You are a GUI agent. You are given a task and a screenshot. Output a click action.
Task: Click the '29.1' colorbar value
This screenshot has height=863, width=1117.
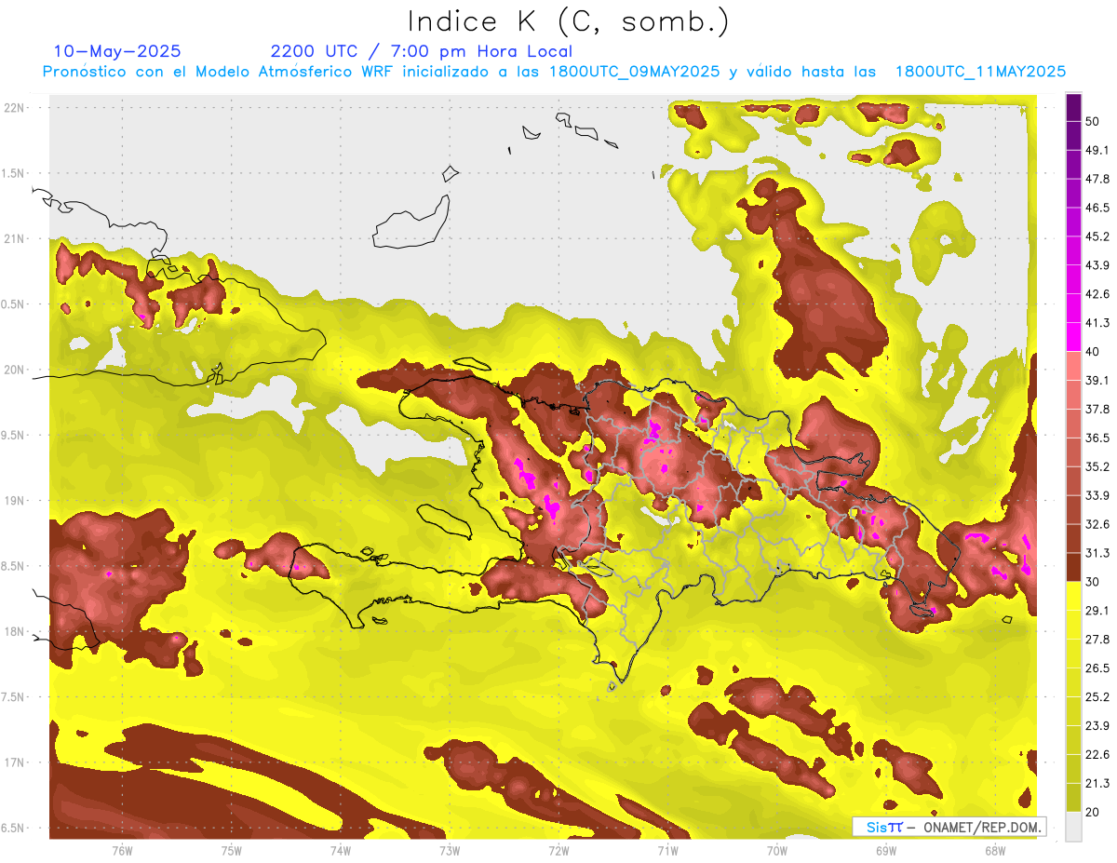click(1097, 611)
